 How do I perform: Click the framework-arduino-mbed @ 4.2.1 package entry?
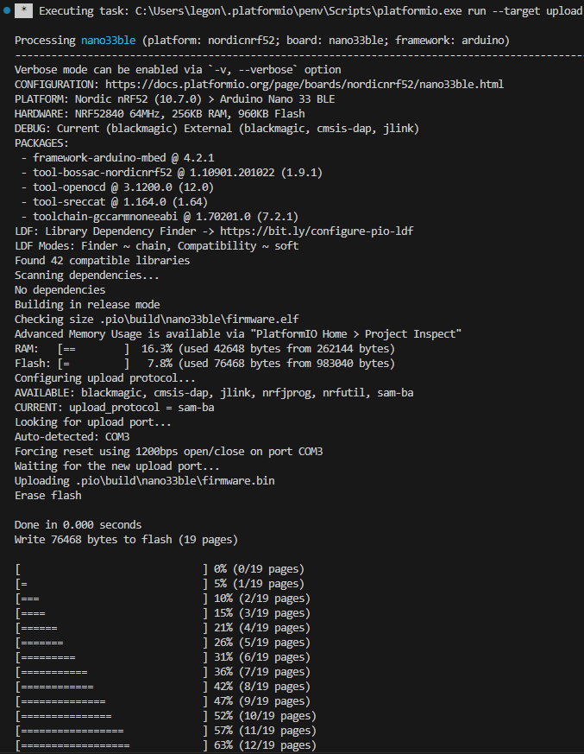123,158
